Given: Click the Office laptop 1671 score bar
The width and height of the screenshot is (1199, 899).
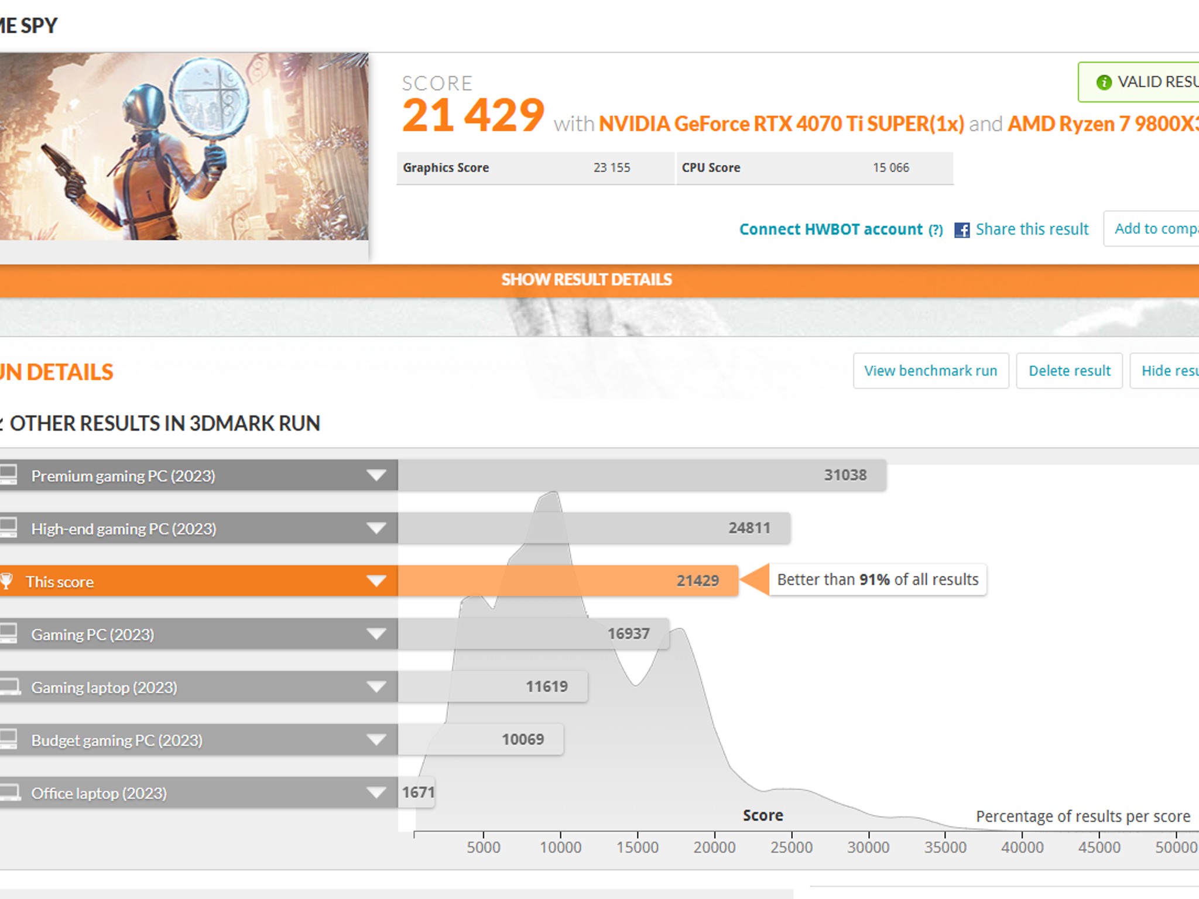Looking at the screenshot, I should pos(416,792).
